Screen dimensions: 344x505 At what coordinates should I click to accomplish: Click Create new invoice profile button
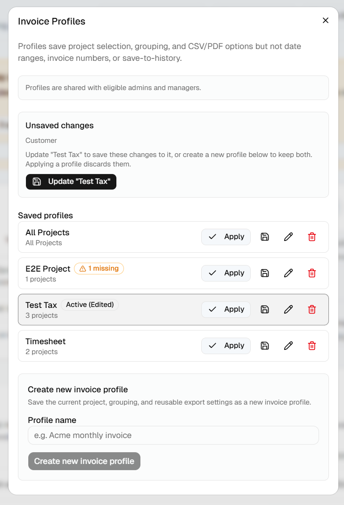pyautogui.click(x=84, y=461)
